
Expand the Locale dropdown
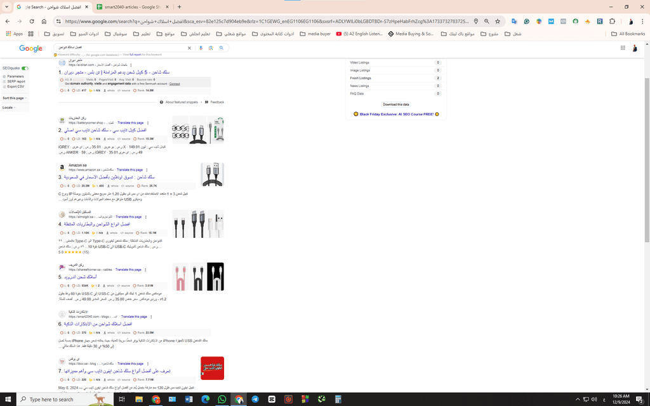(x=9, y=107)
